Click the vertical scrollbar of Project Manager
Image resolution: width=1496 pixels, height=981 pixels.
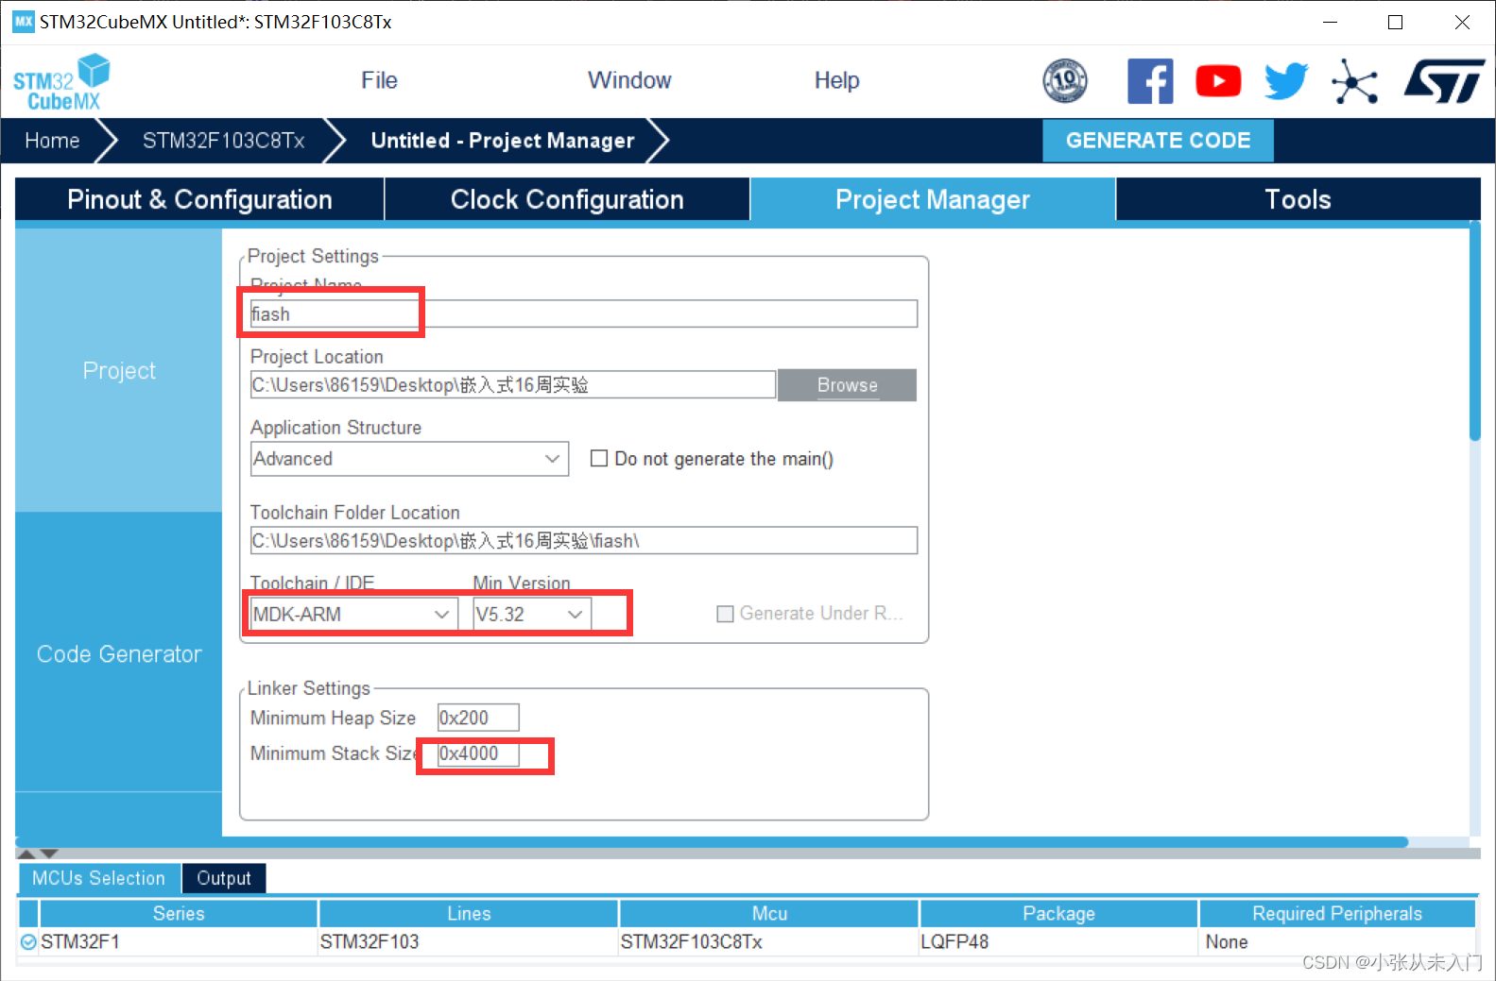pyautogui.click(x=1475, y=330)
